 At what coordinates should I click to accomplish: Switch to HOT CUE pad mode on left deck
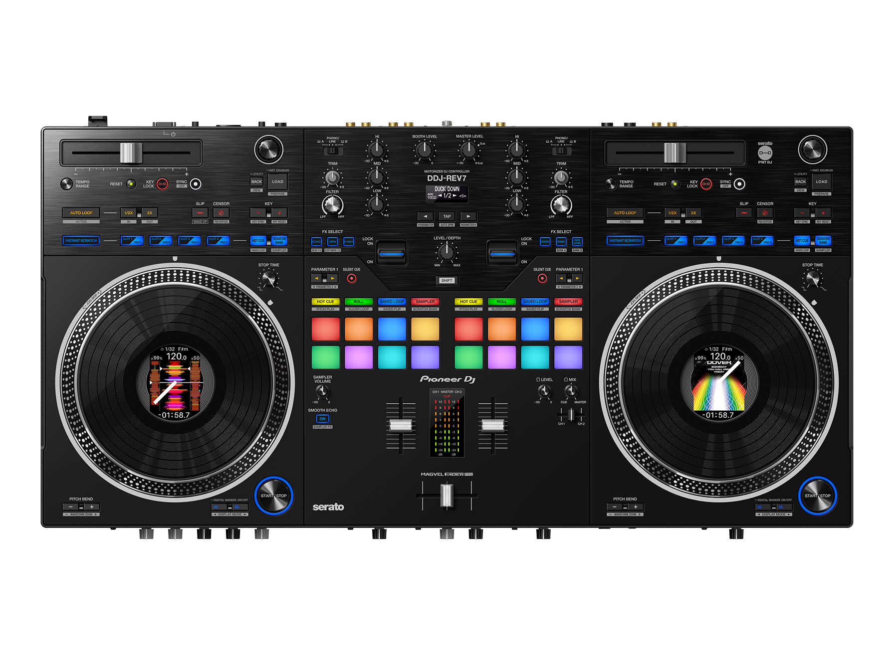coord(325,302)
